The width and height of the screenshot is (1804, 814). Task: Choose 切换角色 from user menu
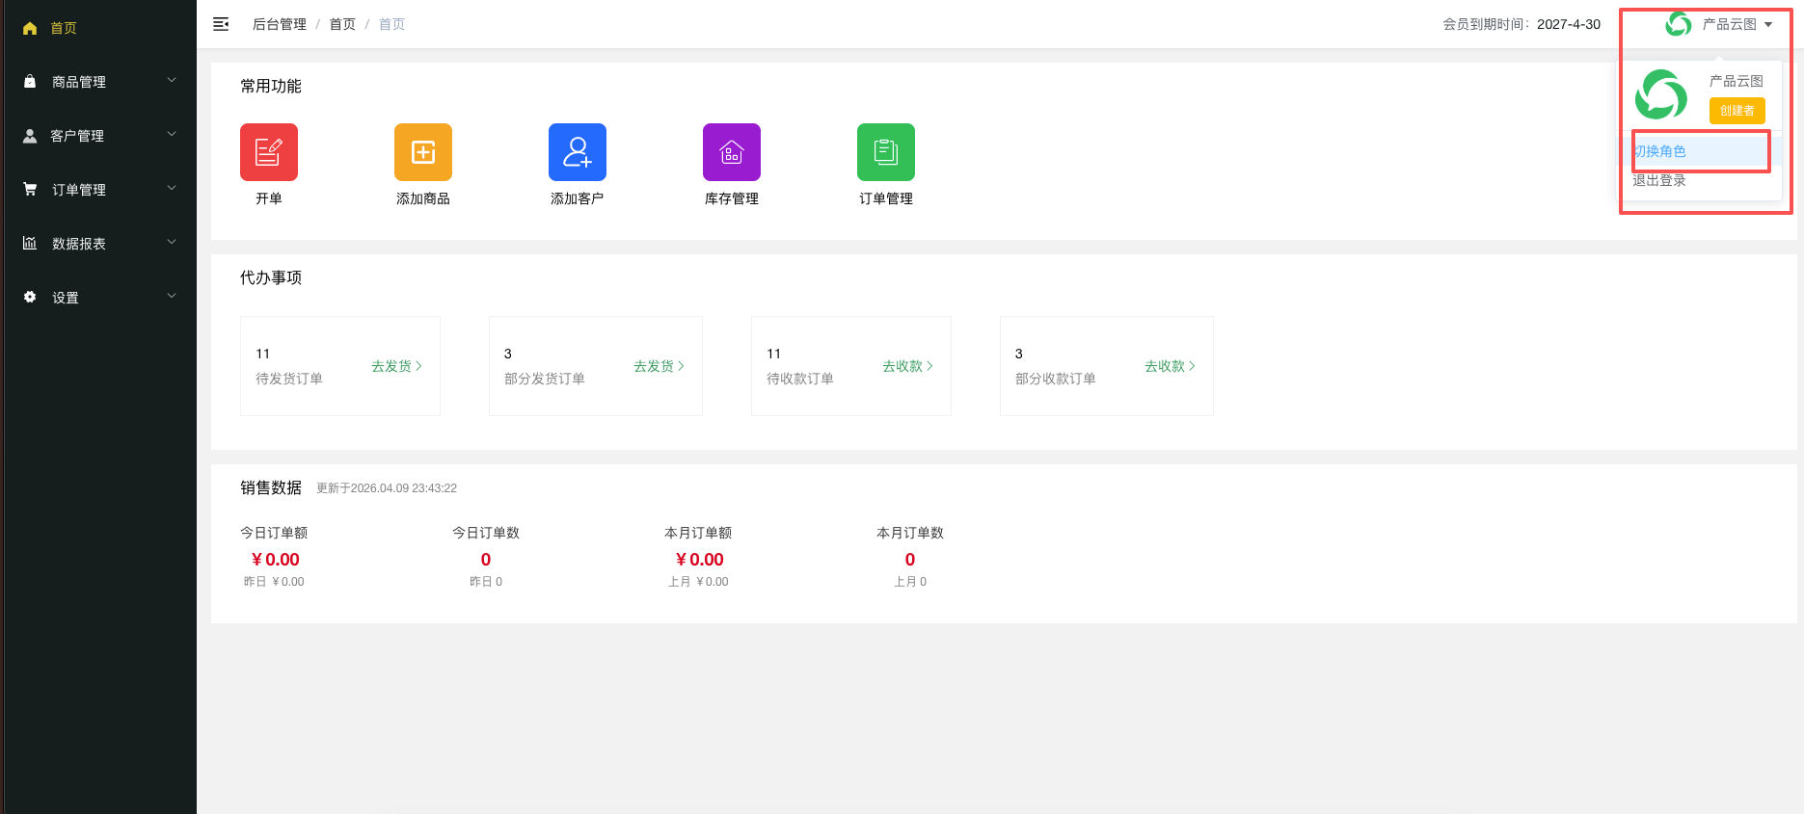pyautogui.click(x=1699, y=151)
